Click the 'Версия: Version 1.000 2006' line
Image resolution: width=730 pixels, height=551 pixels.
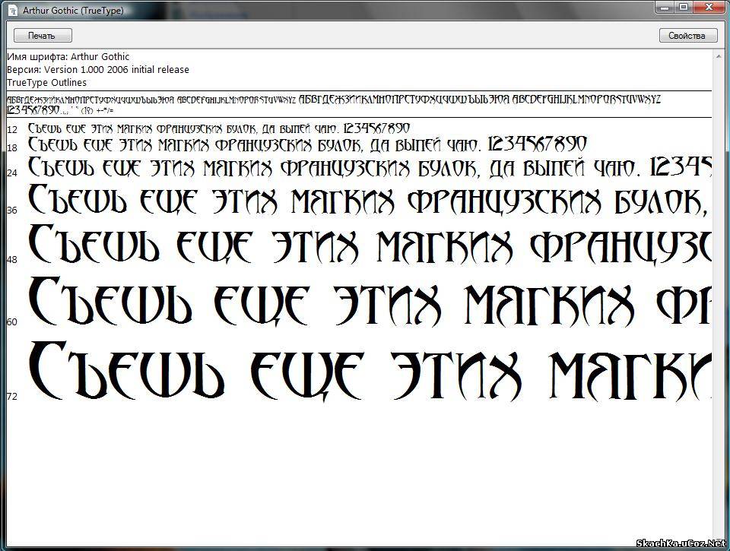[x=98, y=70]
